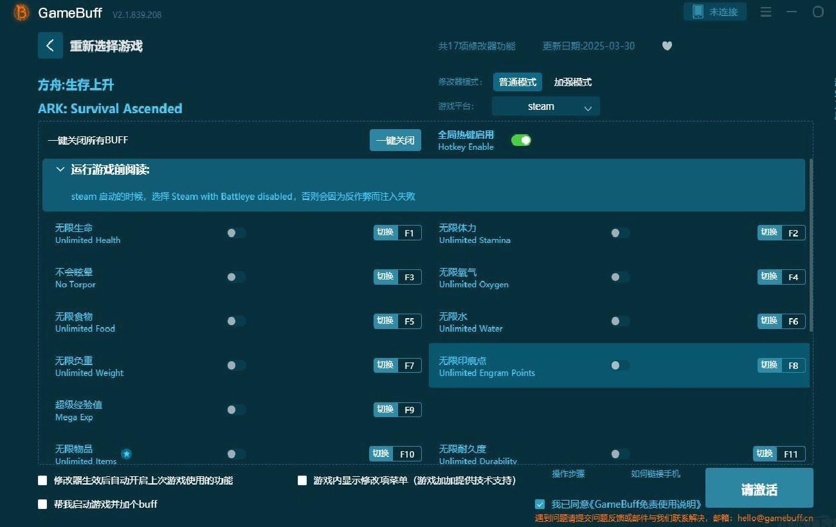
Task: Check 修改器生效后自动开启上次游戏使用的功能 checkbox
Action: 43,480
